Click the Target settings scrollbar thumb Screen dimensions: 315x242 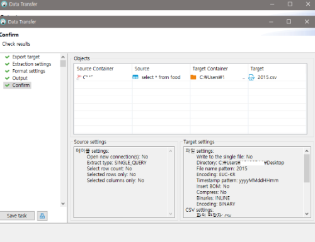point(307,168)
